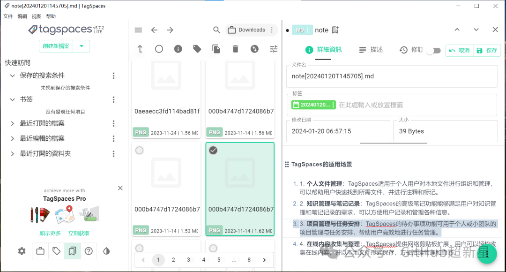506x272 pixels.
Task: Open dropdown arrow beside 創建新檔案
Action: [82, 46]
